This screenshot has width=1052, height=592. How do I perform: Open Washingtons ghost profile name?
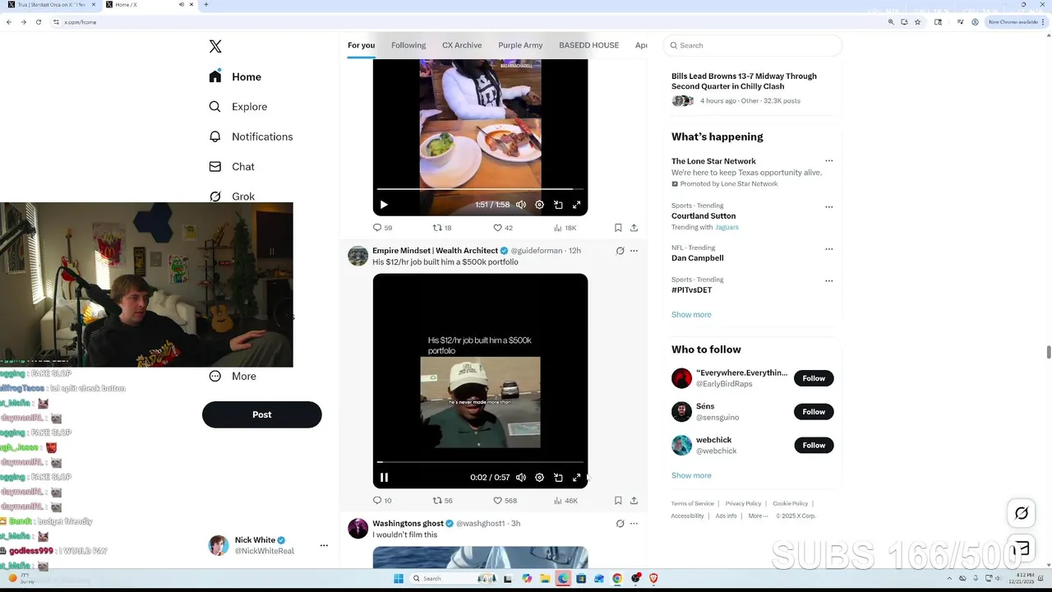[x=408, y=524]
